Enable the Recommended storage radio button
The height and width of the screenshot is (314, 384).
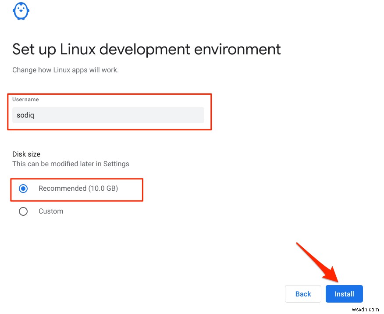click(x=23, y=188)
